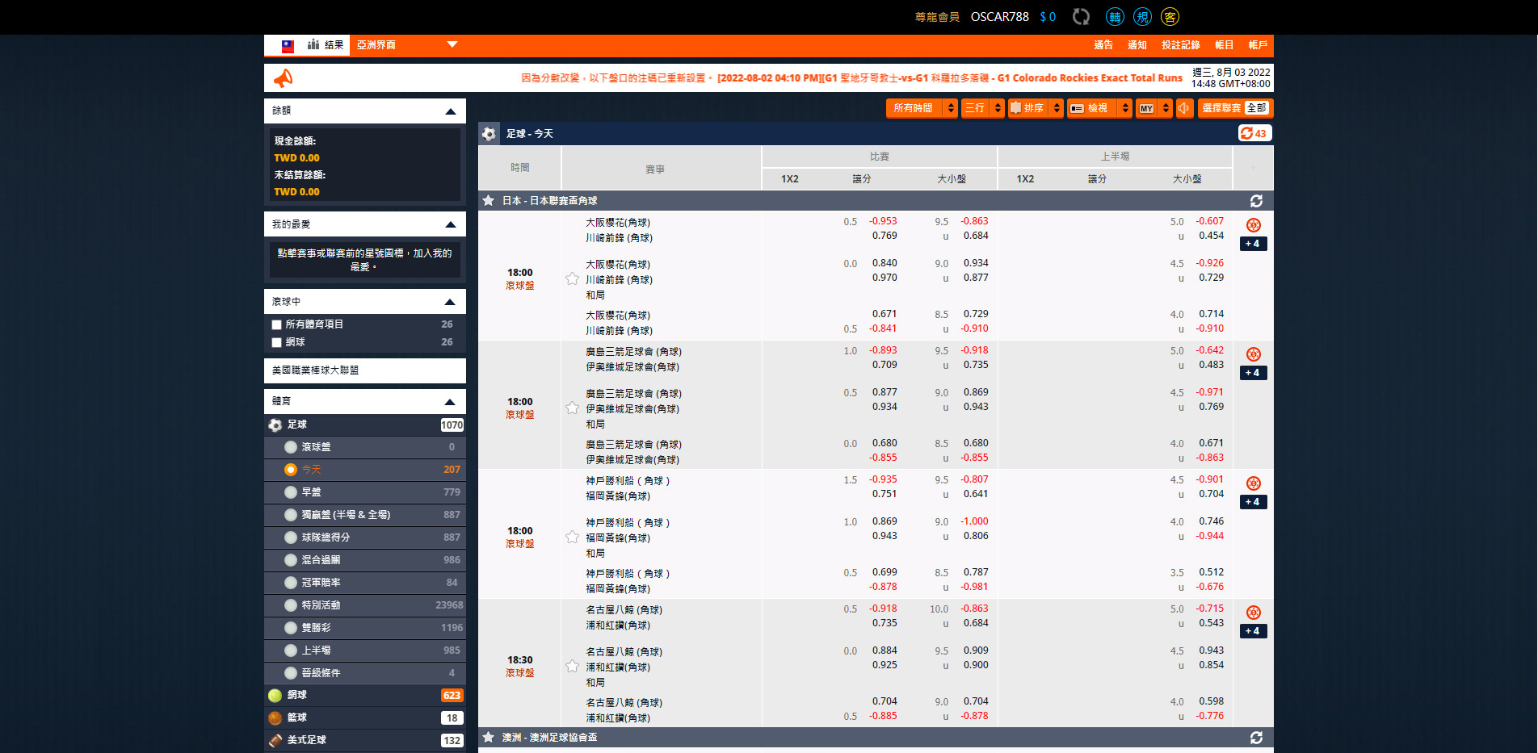Click the +4 more markets for 神戶勝利船
Image resolution: width=1538 pixels, height=753 pixels.
pos(1253,502)
